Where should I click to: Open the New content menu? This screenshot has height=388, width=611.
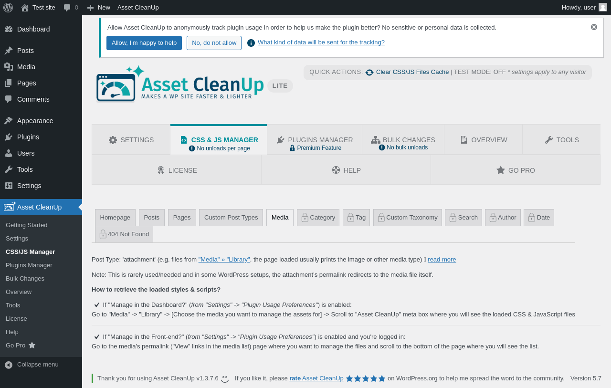click(x=98, y=7)
